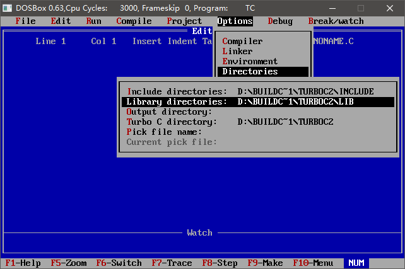Open the Debug menu

point(280,21)
